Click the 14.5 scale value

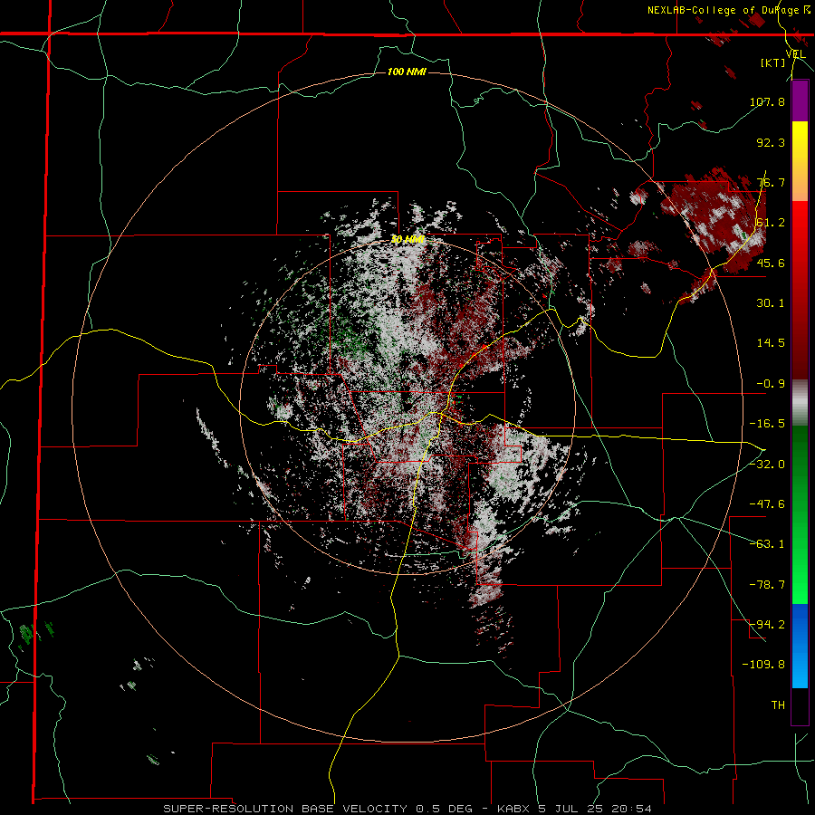point(771,343)
